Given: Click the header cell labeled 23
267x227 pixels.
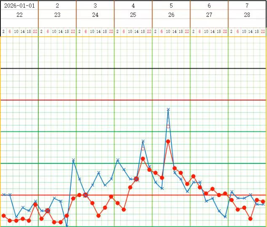Looking at the screenshot, I should (x=57, y=15).
